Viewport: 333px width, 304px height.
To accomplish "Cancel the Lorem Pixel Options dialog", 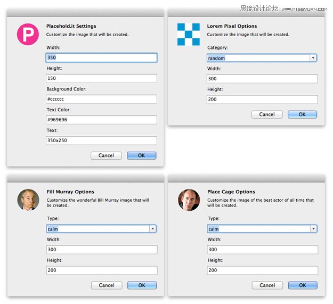I will click(x=267, y=114).
